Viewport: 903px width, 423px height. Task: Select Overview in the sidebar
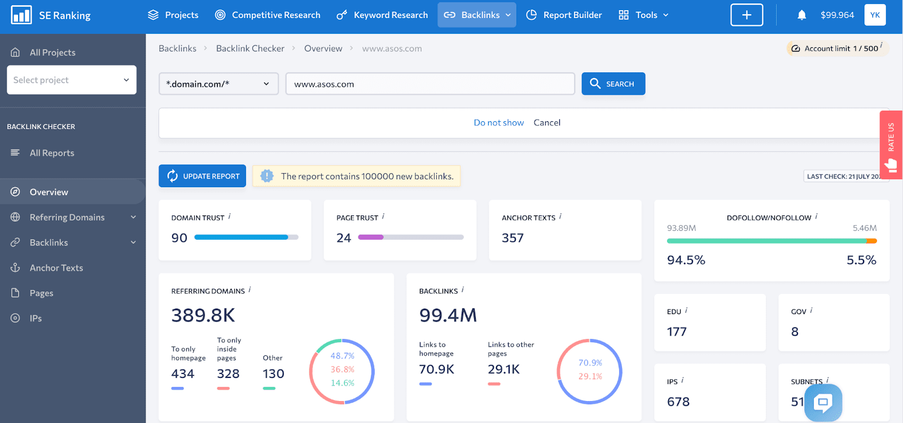pyautogui.click(x=73, y=192)
